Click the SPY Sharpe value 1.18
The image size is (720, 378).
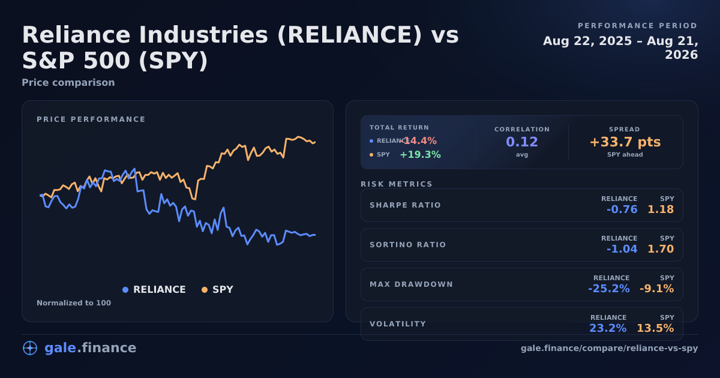tap(661, 210)
